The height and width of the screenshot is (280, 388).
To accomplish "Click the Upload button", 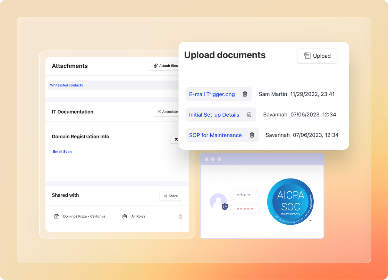I will [317, 56].
